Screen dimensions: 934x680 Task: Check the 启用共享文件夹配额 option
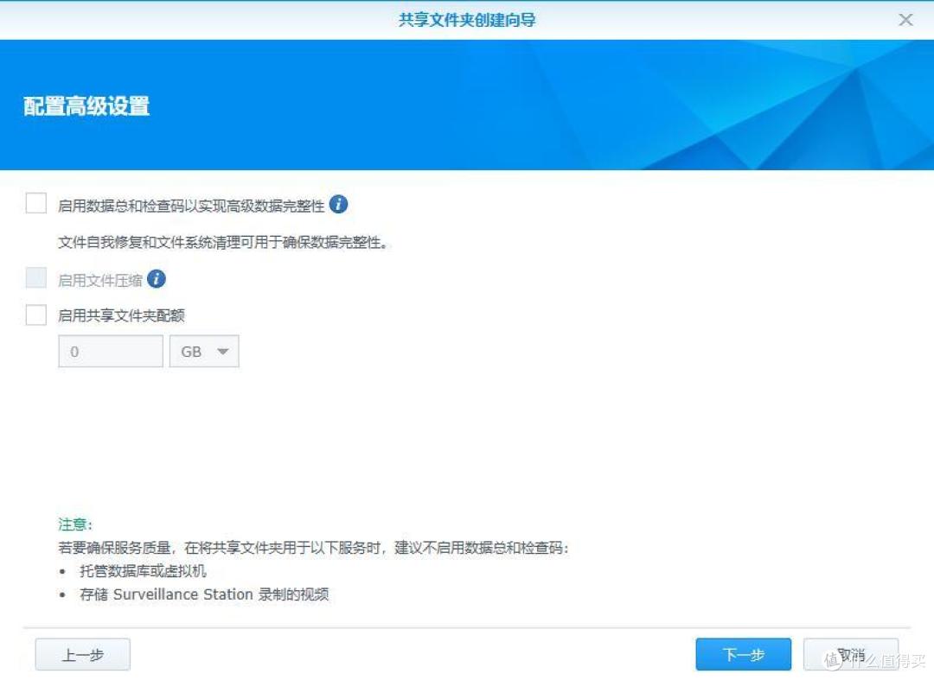(35, 315)
